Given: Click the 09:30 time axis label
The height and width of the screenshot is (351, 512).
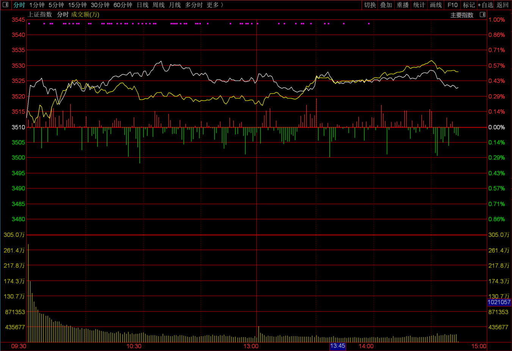Looking at the screenshot, I should click(19, 346).
